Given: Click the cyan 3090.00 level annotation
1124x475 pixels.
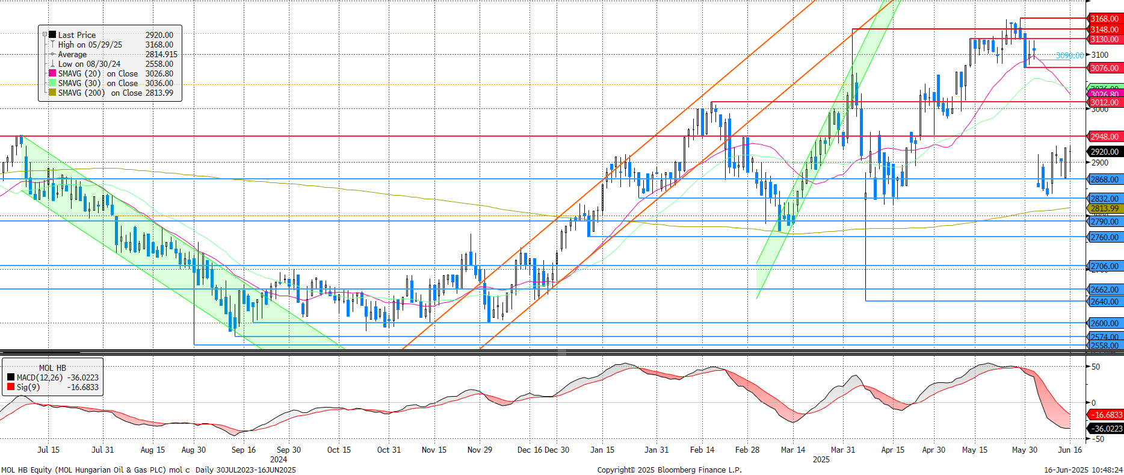Looking at the screenshot, I should coord(1070,55).
